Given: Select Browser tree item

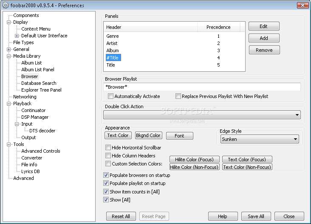Looking at the screenshot, I should click(x=30, y=76).
